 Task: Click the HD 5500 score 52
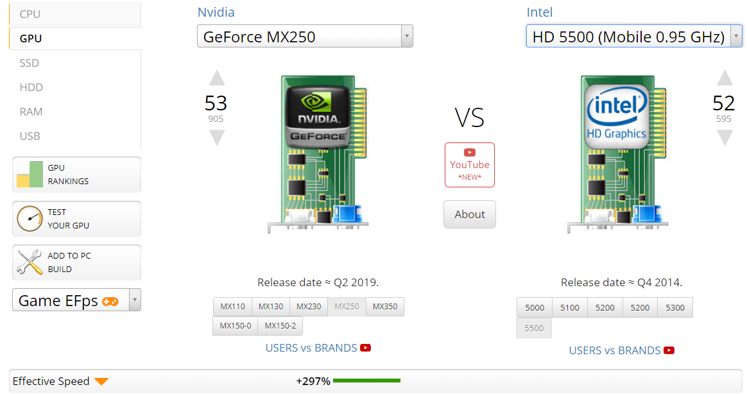click(724, 103)
